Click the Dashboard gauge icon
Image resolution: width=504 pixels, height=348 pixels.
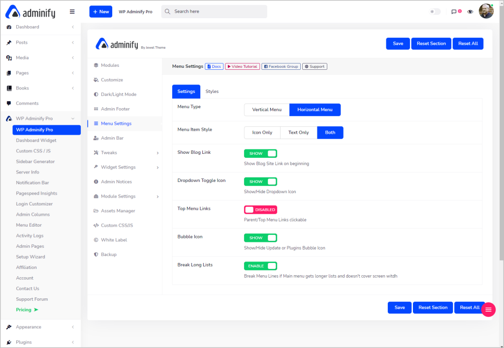9,27
